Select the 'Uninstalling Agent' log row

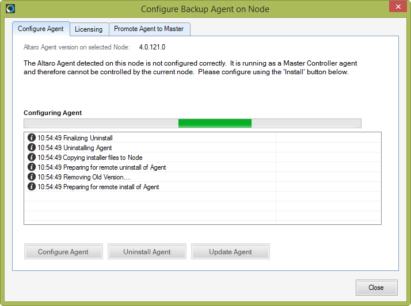point(203,147)
